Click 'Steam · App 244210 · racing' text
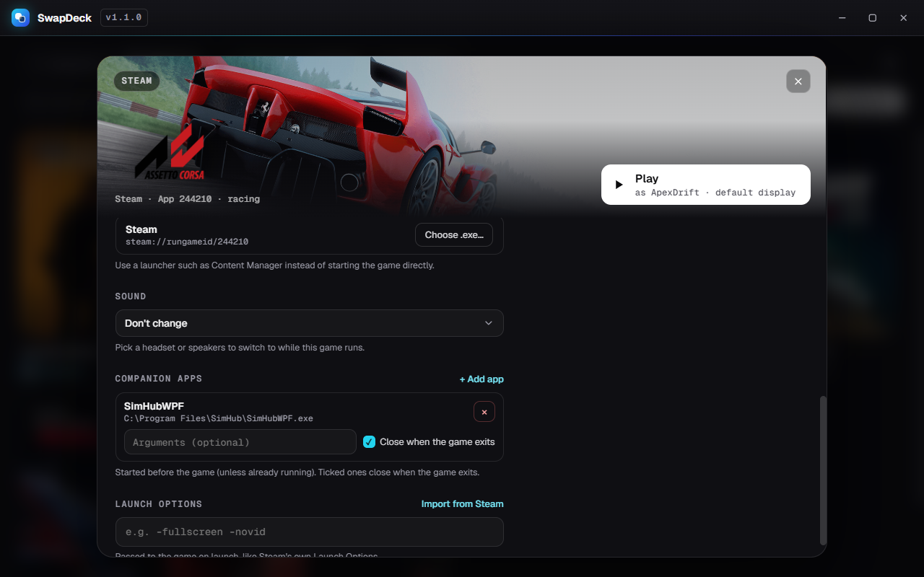 click(188, 198)
